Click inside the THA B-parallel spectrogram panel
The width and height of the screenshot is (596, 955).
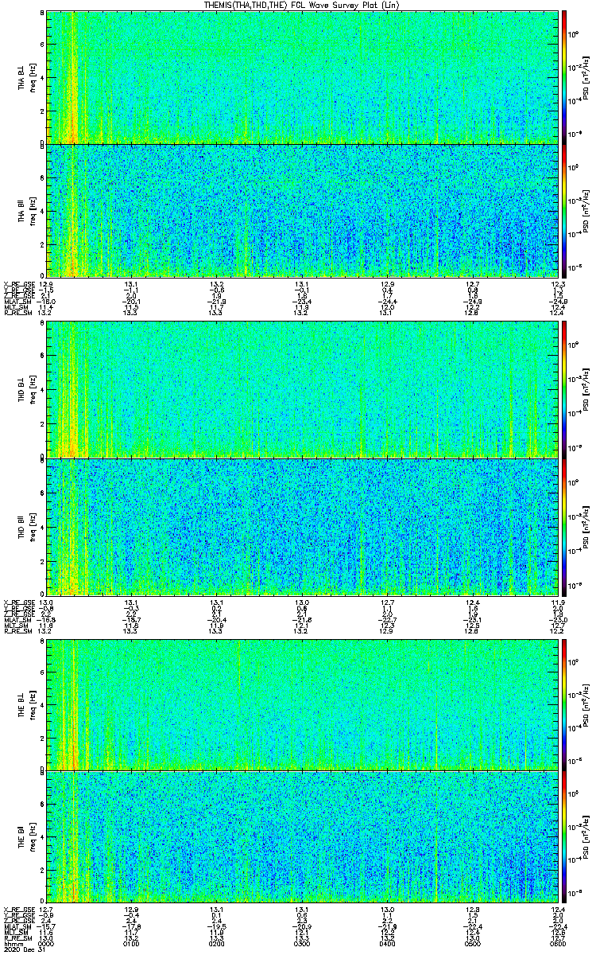point(302,209)
